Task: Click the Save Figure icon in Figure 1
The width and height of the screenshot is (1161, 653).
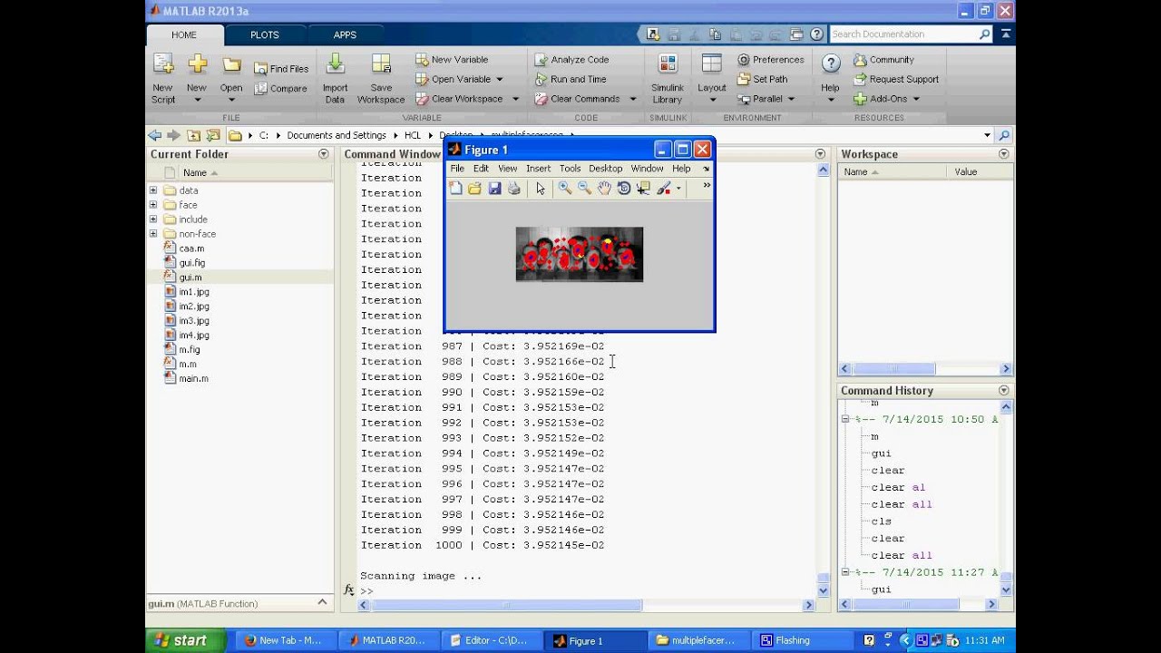Action: [x=494, y=189]
